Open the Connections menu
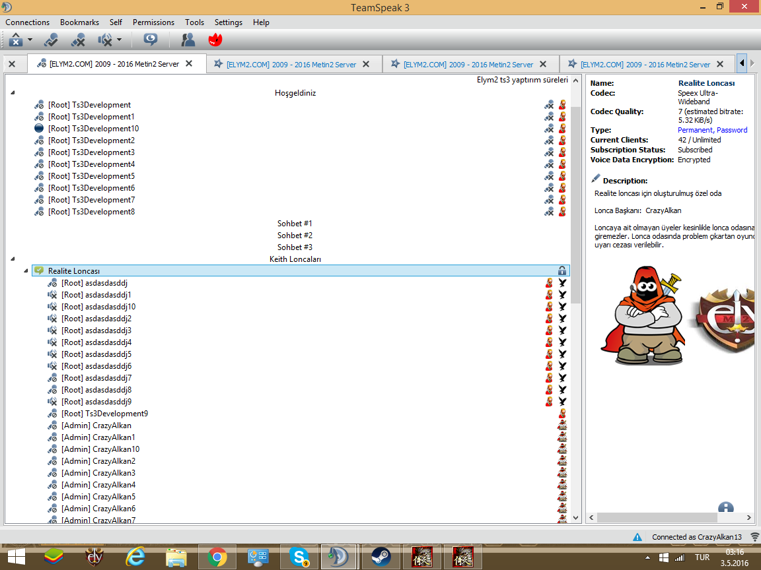The height and width of the screenshot is (570, 761). (27, 22)
